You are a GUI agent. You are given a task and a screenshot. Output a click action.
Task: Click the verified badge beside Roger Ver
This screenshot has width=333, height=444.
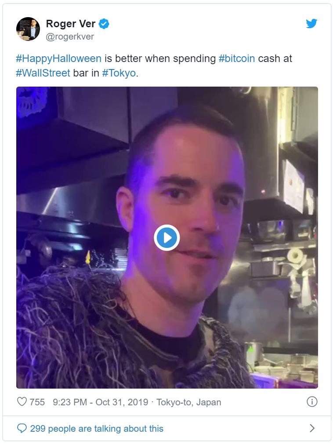[104, 24]
